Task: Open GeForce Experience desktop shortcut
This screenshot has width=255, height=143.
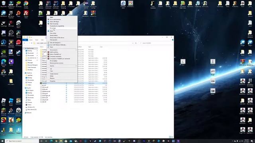Action: tap(4, 53)
